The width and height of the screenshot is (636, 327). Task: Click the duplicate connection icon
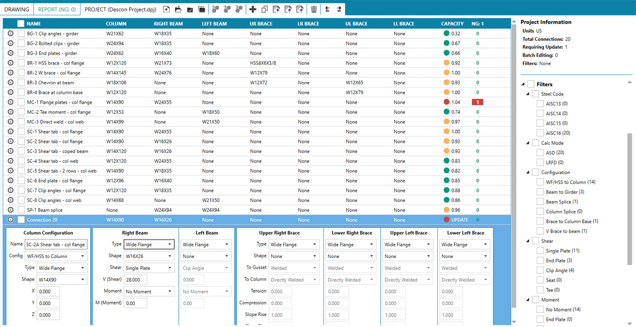[x=264, y=9]
